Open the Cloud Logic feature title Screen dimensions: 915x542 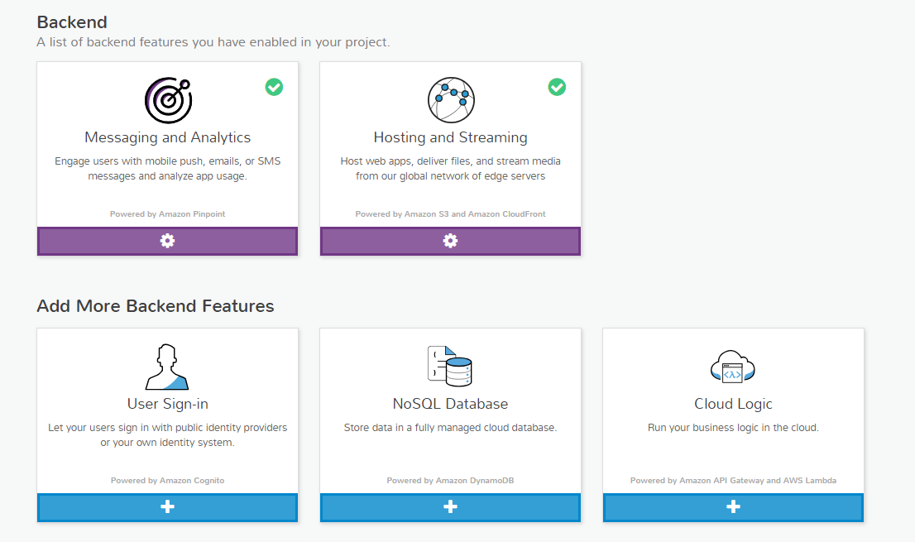[x=733, y=404]
